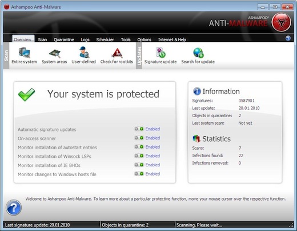Click the large blue help button
This screenshot has height=231, width=297.
tap(14, 208)
